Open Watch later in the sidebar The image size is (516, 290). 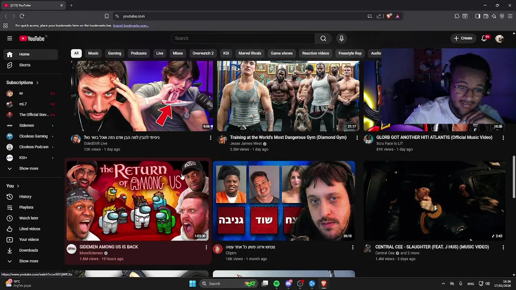click(x=31, y=218)
